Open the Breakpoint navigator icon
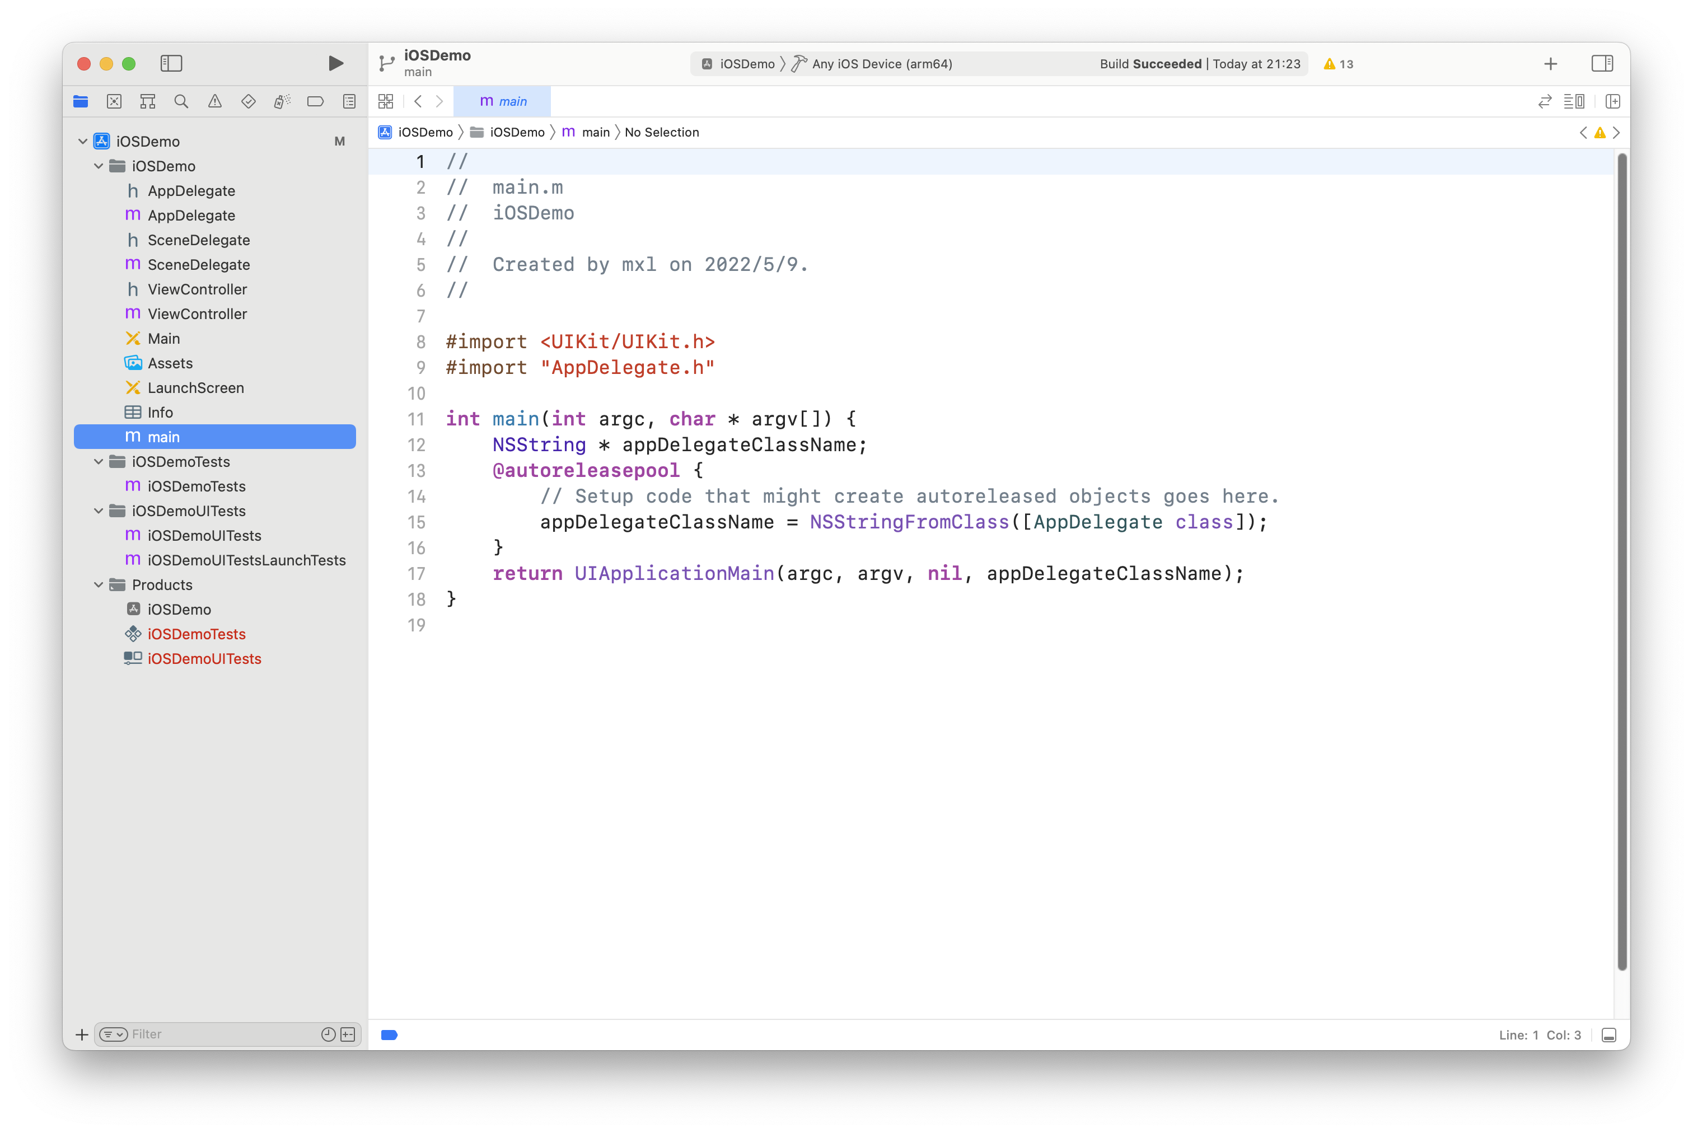Screen dimensions: 1693x1133 tap(315, 101)
